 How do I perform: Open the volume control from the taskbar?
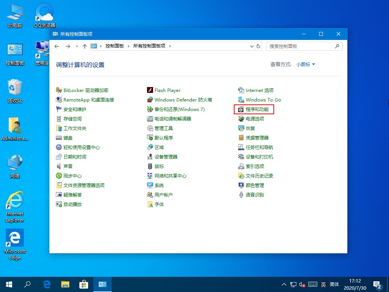coord(302,284)
